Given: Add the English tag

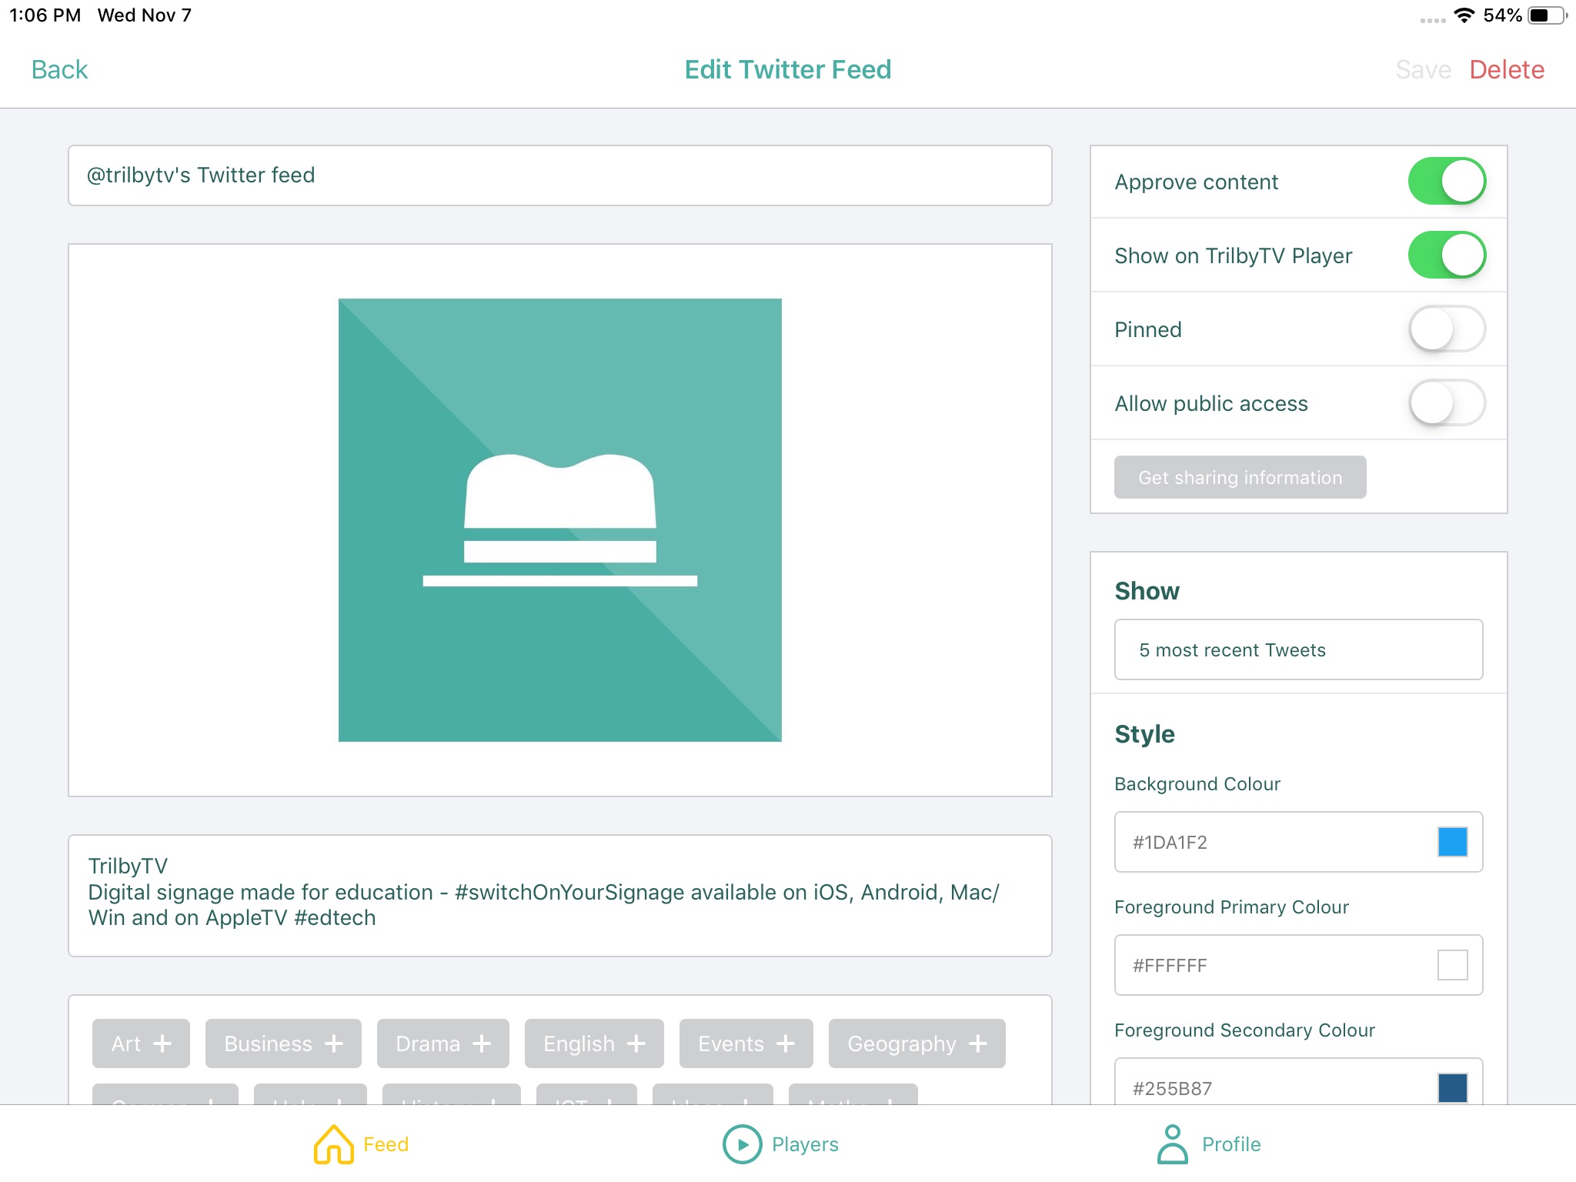Looking at the screenshot, I should tap(594, 1043).
